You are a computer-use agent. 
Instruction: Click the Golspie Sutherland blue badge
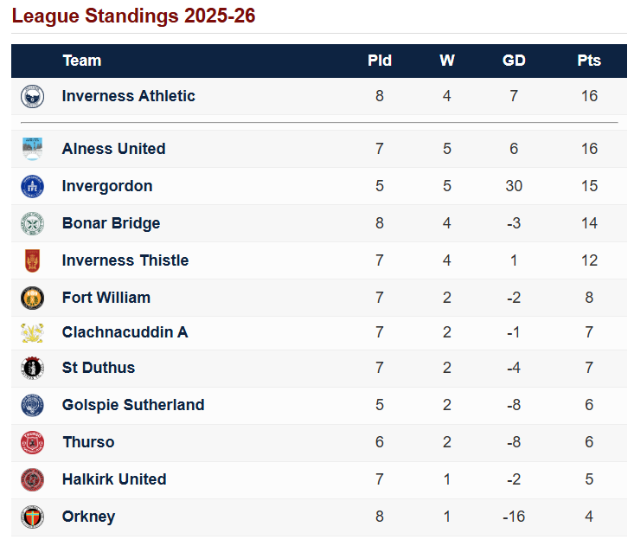(x=32, y=405)
